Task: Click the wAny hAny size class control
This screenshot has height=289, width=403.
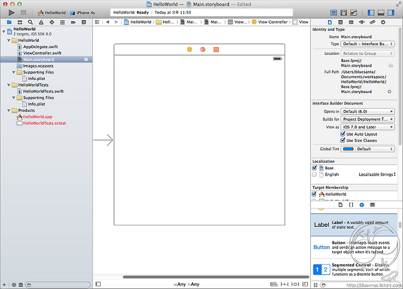Action: (186, 284)
